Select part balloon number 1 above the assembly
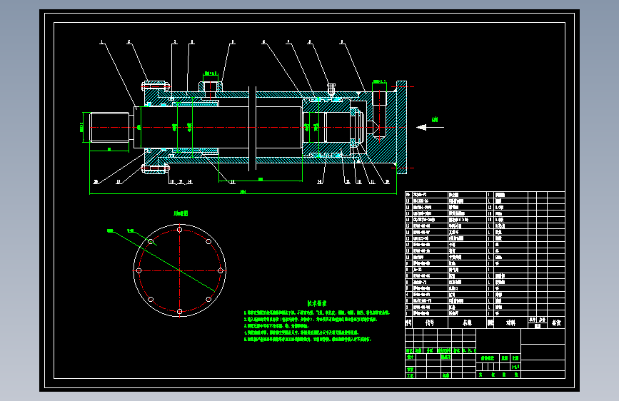This screenshot has width=619, height=401. [x=102, y=42]
